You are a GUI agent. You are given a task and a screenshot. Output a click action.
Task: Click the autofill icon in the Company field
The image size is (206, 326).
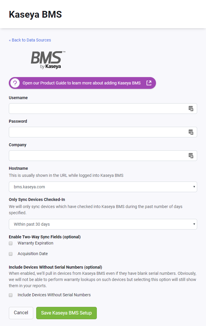[x=191, y=156]
